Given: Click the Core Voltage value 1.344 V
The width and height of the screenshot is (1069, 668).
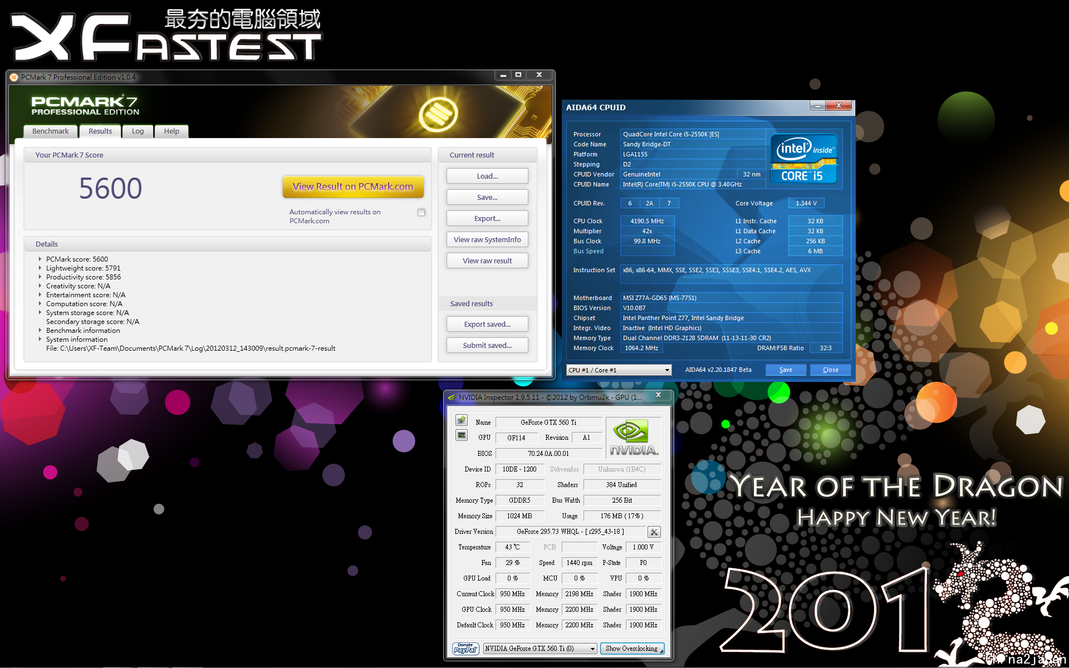Looking at the screenshot, I should point(806,203).
